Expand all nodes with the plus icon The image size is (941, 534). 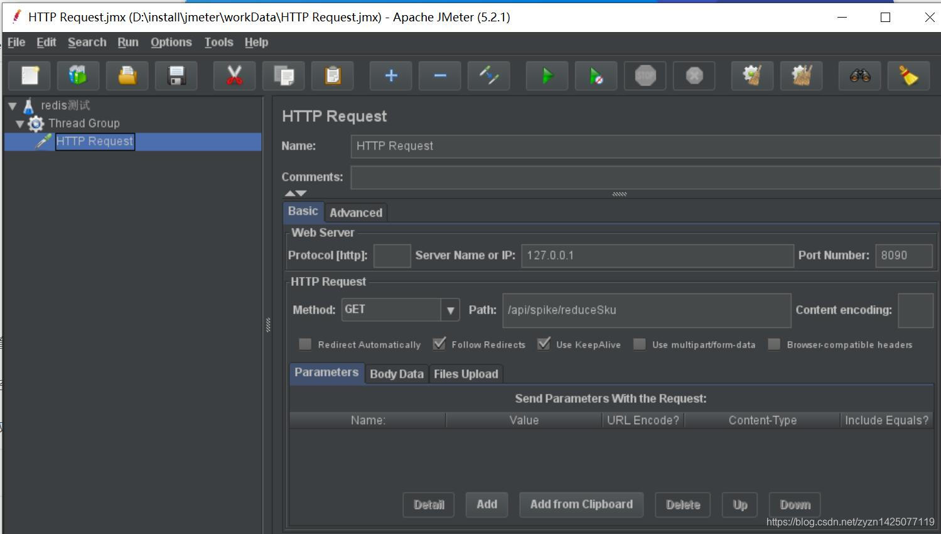(x=390, y=76)
